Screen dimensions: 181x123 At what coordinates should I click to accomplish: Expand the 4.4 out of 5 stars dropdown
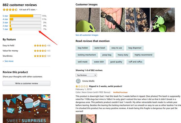point(37,10)
